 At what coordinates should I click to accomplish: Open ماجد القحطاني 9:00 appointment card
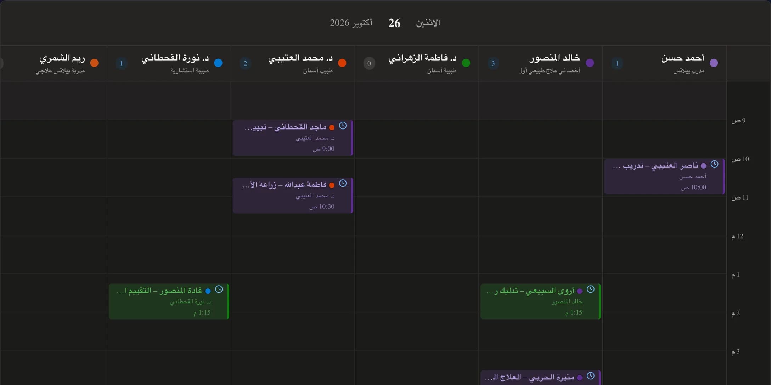[x=293, y=138]
